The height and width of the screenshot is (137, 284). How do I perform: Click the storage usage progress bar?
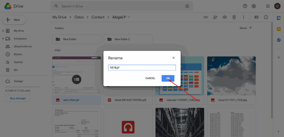22,87
